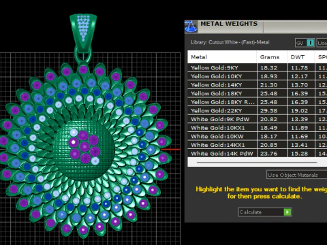Select the Yellow Gold:9KY row
The height and width of the screenshot is (245, 327).
click(x=258, y=68)
